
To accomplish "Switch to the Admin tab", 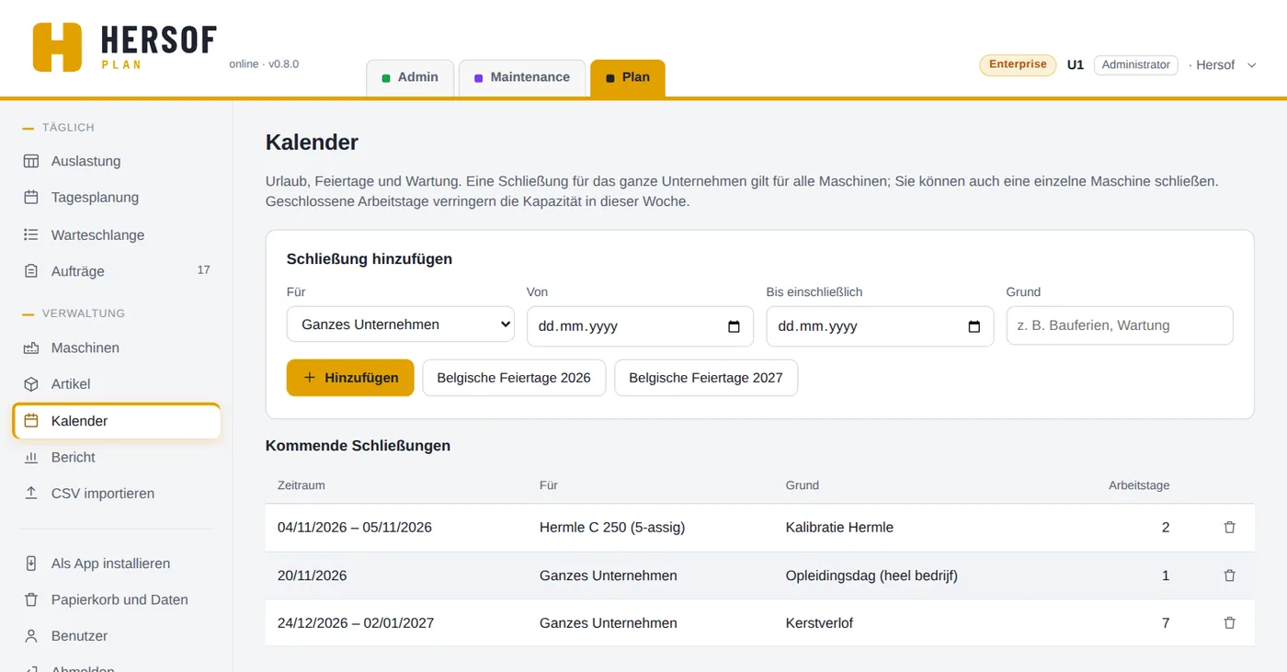I will [x=410, y=78].
